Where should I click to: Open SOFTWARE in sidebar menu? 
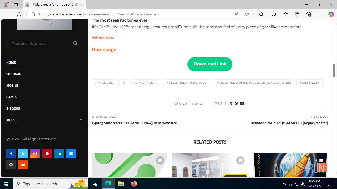click(15, 74)
